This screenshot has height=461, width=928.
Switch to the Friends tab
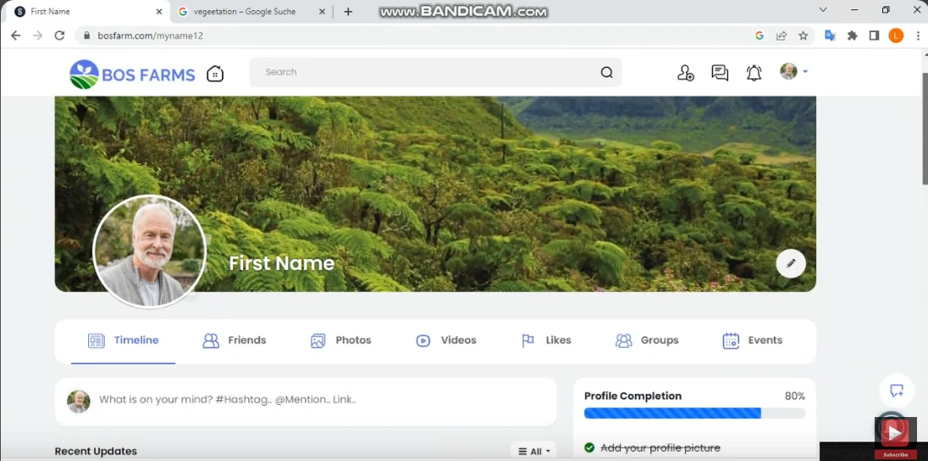(x=235, y=340)
